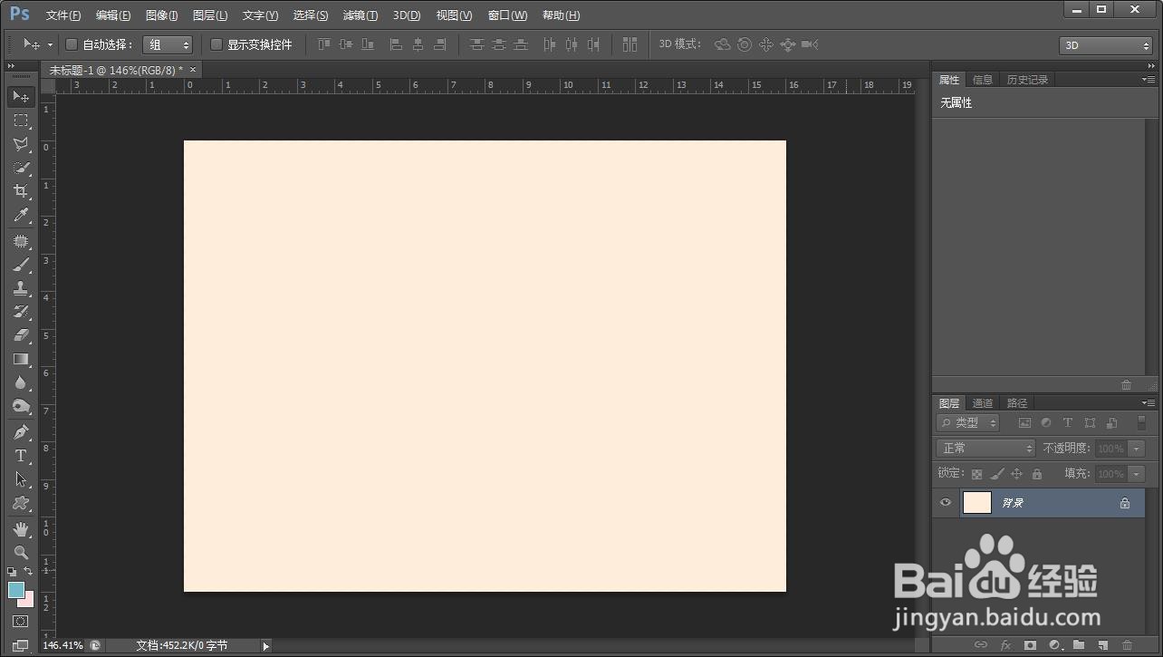The height and width of the screenshot is (657, 1163).
Task: Select the Brush tool
Action: click(x=21, y=265)
